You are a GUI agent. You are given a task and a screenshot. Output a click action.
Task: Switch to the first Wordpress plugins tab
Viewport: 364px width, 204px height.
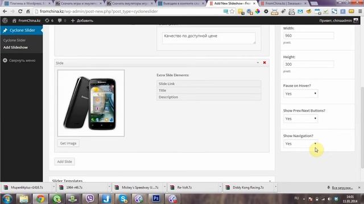click(x=27, y=3)
